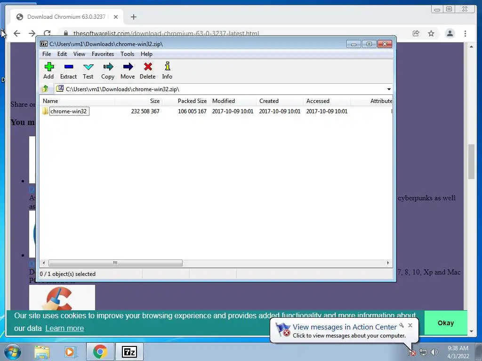Viewport: 482px width, 361px height.
Task: Open Chrome profile avatar
Action: [450, 33]
